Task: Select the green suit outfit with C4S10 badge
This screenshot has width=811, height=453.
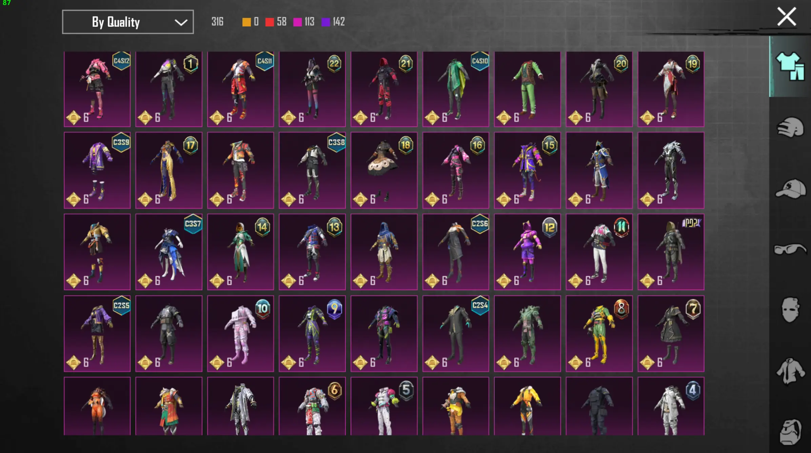Action: [x=455, y=89]
